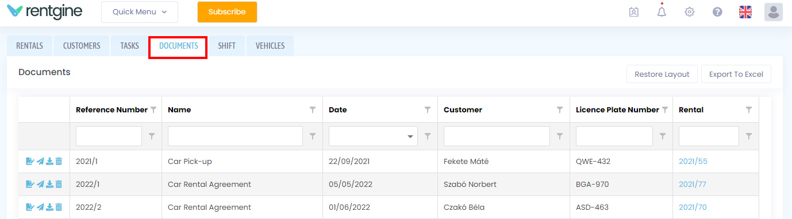Open the contacts badge icon in header
This screenshot has width=792, height=219.
tap(634, 11)
